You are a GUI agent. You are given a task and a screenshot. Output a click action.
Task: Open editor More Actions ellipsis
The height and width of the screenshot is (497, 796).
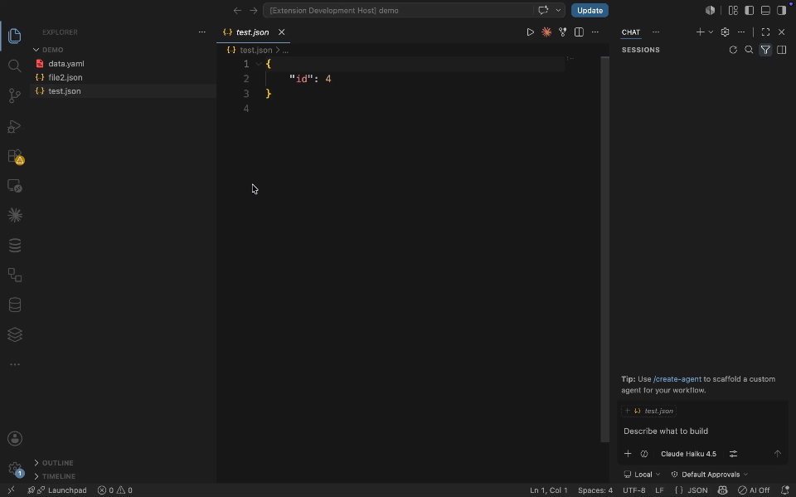[595, 32]
